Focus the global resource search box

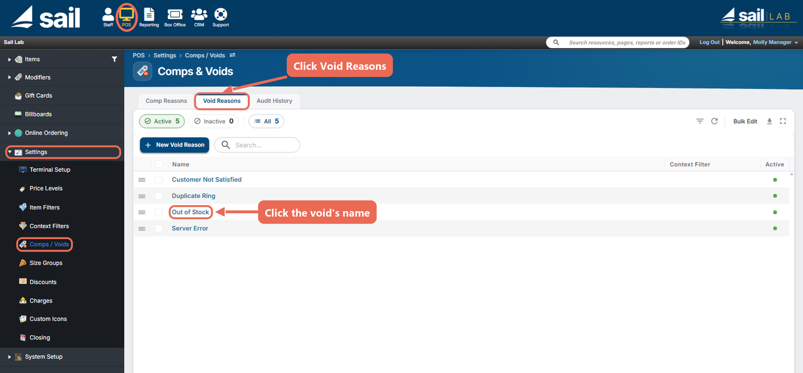[618, 43]
